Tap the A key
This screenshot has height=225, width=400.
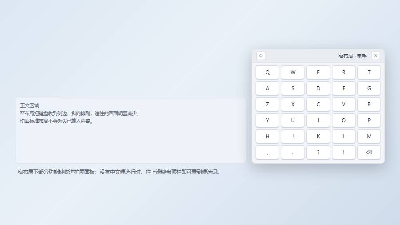click(x=267, y=88)
